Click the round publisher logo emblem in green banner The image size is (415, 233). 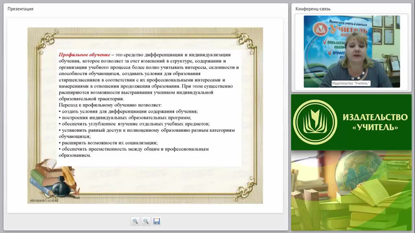tap(315, 122)
